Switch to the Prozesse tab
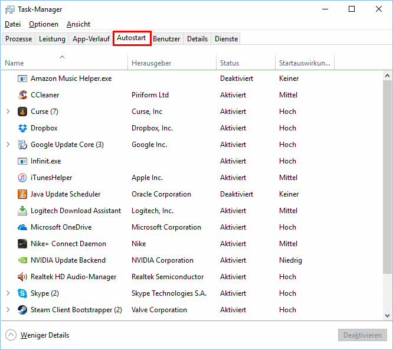 click(18, 39)
